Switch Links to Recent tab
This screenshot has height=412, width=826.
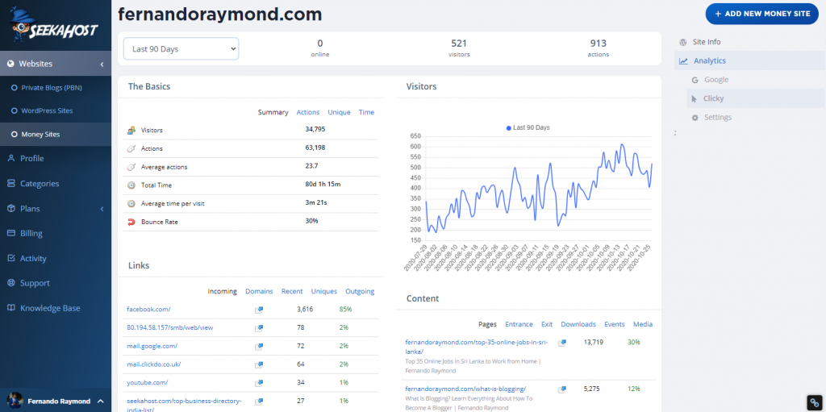292,291
